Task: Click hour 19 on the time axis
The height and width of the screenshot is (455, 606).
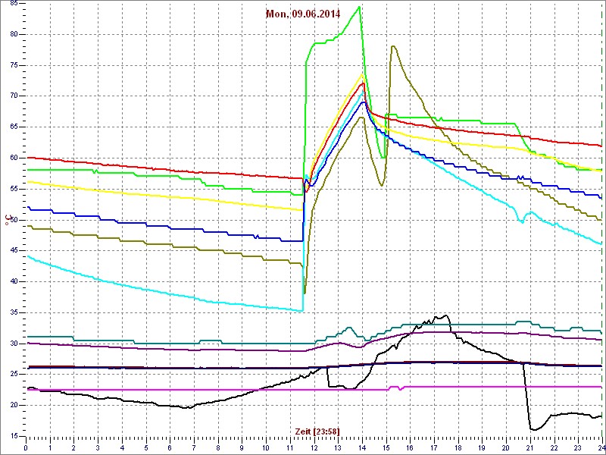Action: coord(482,447)
